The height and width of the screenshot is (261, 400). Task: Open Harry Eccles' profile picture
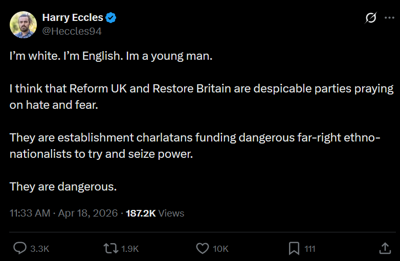pyautogui.click(x=23, y=25)
